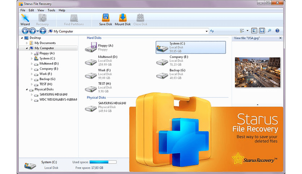The width and height of the screenshot is (302, 174).
Task: Expand the System (C:) tree node
Action: pyautogui.click(x=32, y=59)
